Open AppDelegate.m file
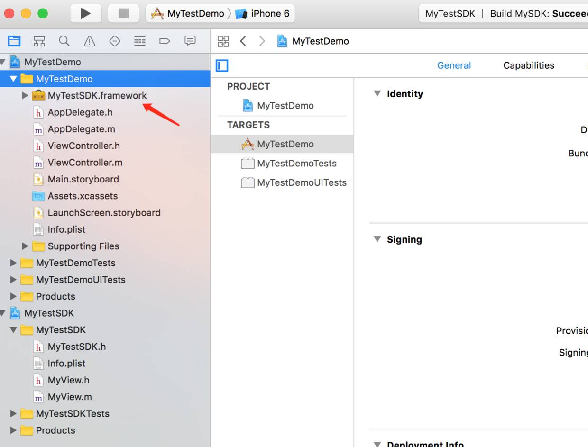Image resolution: width=588 pixels, height=447 pixels. [81, 129]
